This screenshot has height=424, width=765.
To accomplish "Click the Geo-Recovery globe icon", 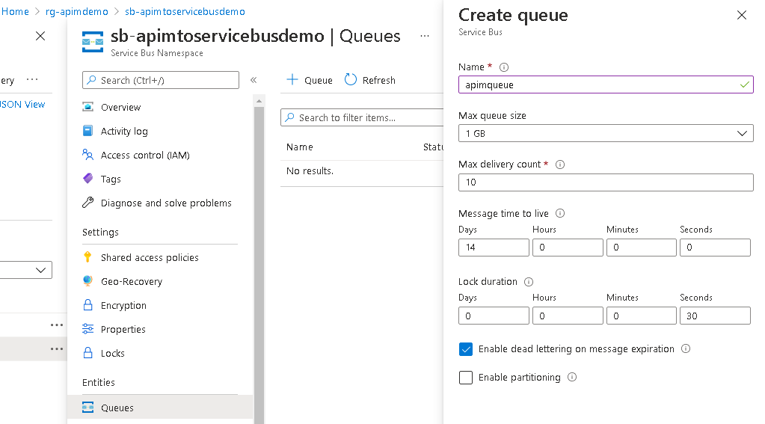I will click(x=87, y=281).
